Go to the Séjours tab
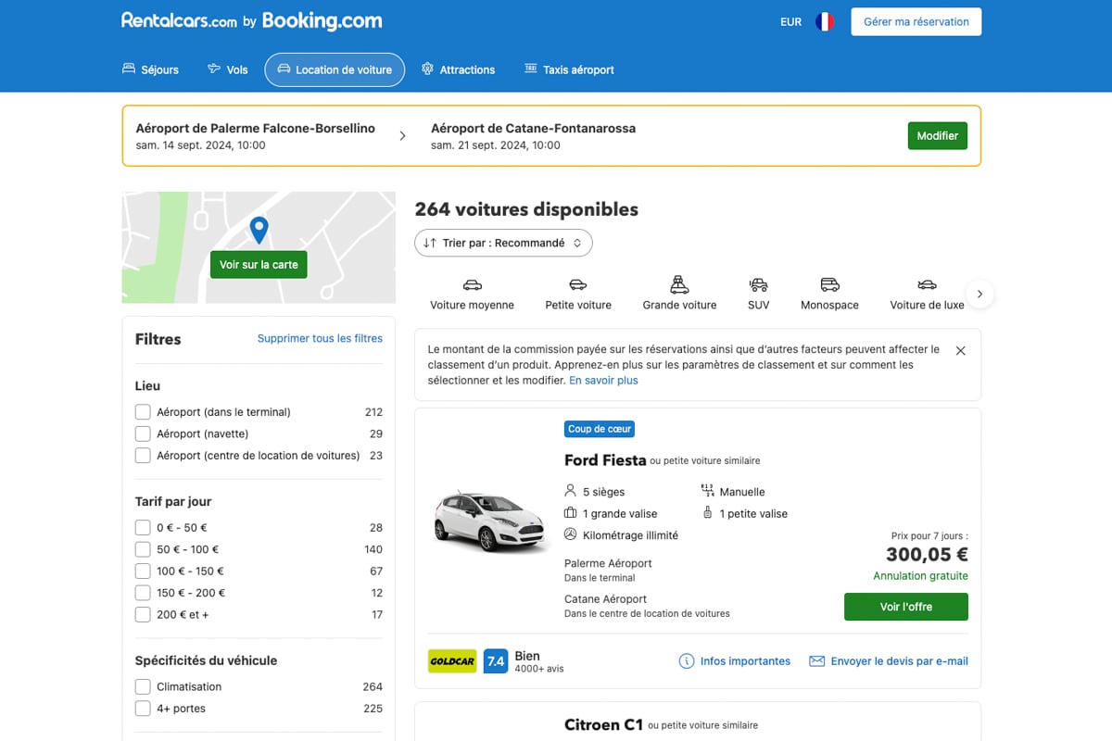Image resolution: width=1112 pixels, height=741 pixels. (150, 69)
